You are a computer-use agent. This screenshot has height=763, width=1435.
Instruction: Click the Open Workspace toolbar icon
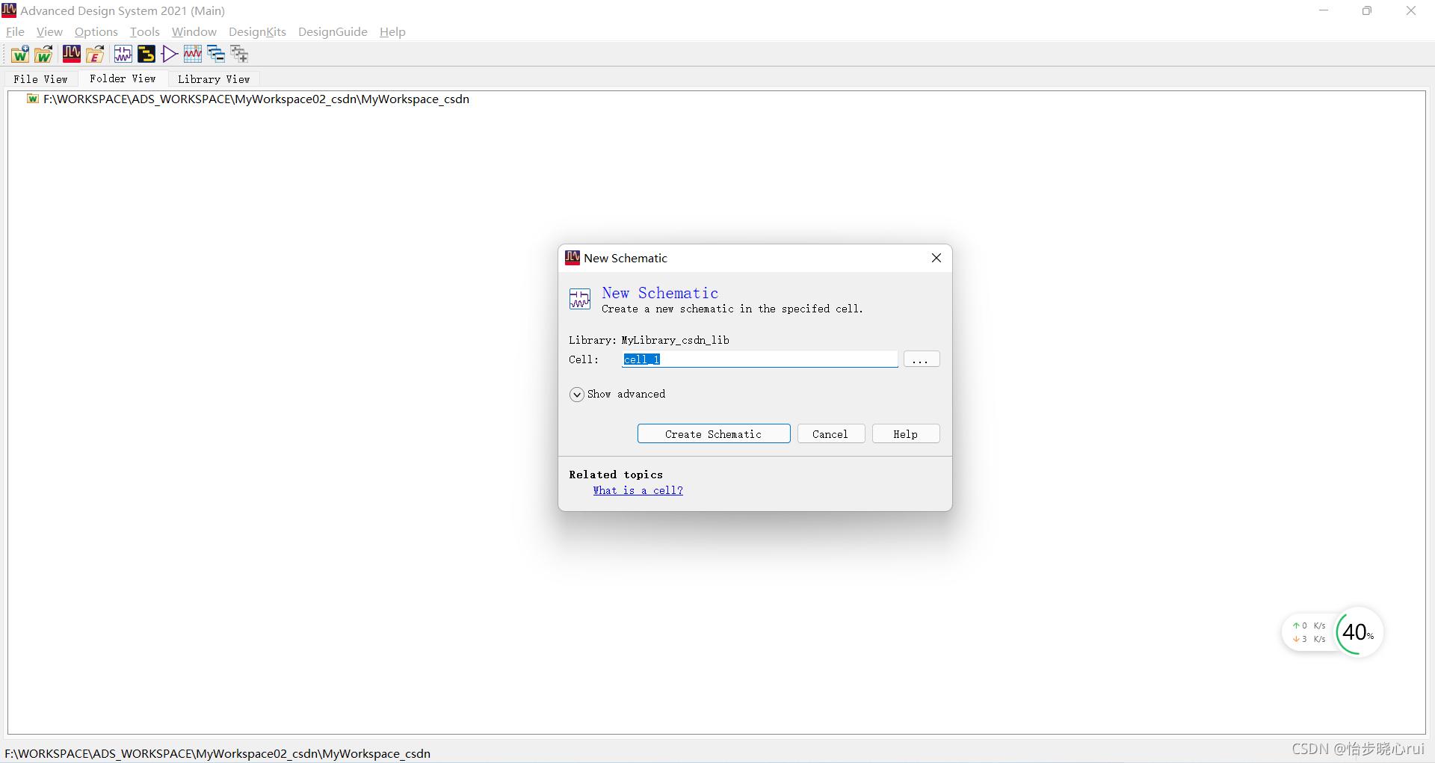click(x=43, y=54)
